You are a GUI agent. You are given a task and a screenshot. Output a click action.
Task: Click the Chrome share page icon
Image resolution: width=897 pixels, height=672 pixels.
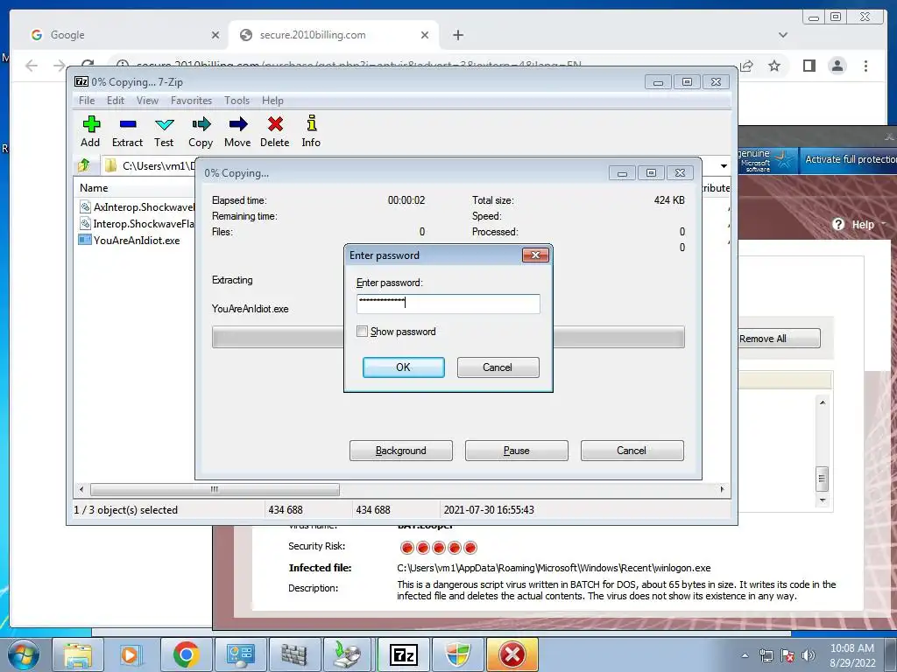(x=746, y=66)
